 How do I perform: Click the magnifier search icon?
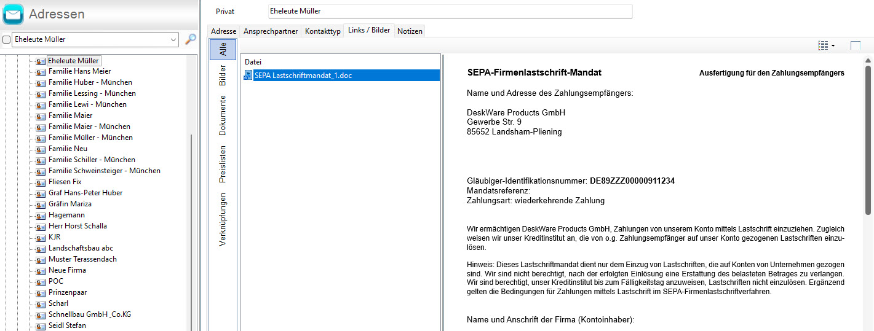click(x=191, y=39)
